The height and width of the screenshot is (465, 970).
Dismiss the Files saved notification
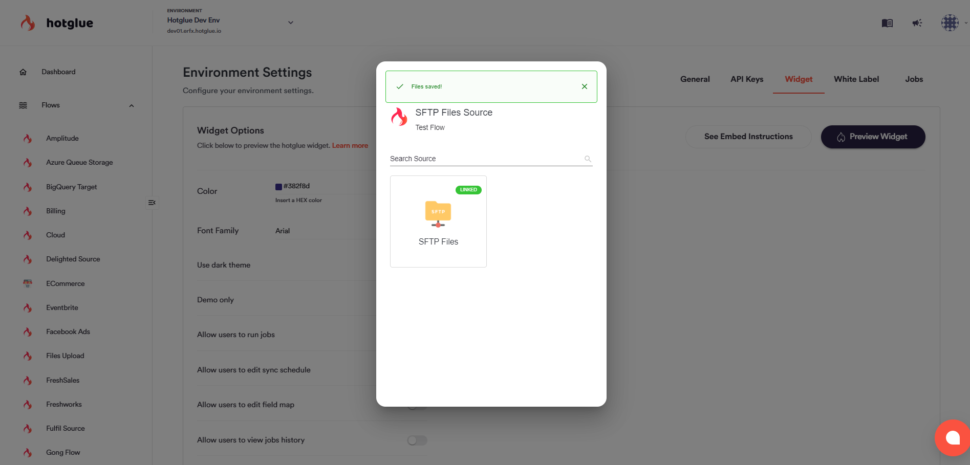pos(584,86)
